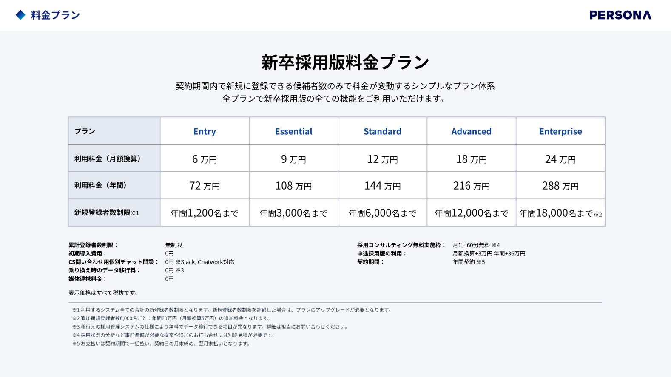Click the 中途採用版の利用 label
Screen dimensions: 671x377
382,254
